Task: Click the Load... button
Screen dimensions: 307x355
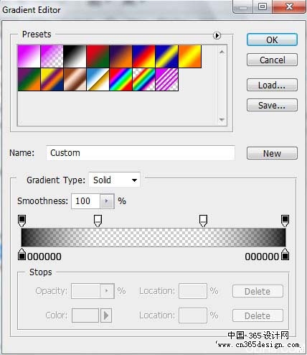Action: [x=272, y=85]
